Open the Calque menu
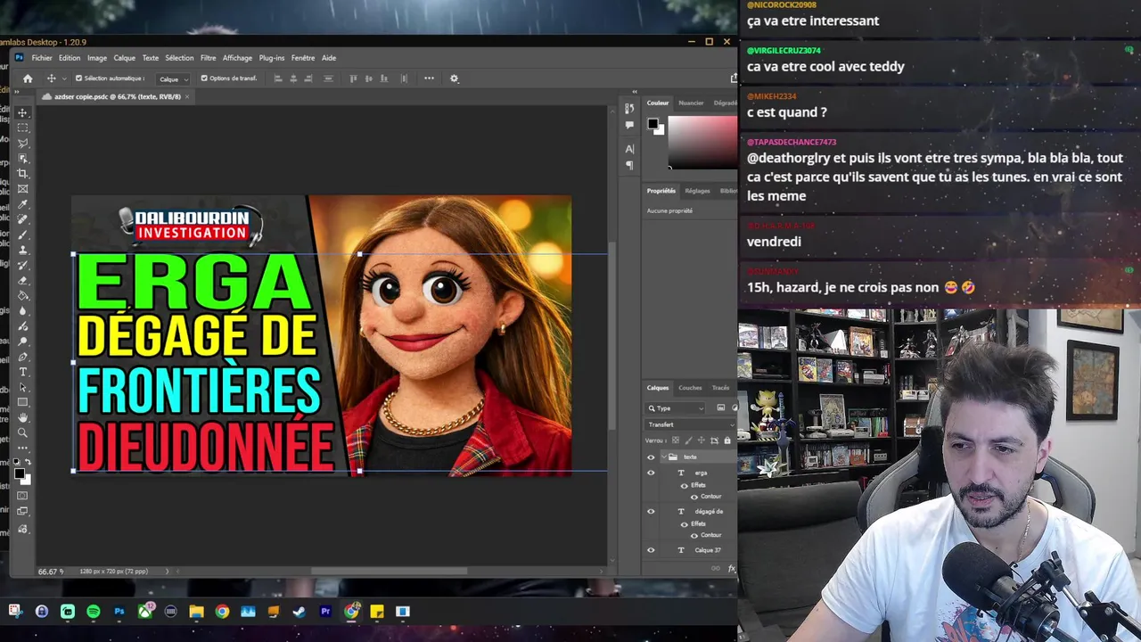This screenshot has height=642, width=1141. (x=124, y=58)
